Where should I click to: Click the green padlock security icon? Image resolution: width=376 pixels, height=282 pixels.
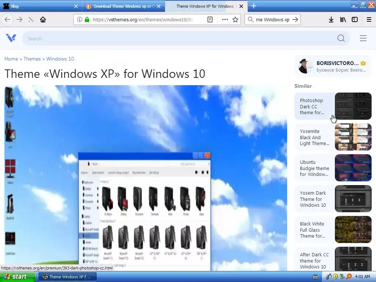pos(87,19)
